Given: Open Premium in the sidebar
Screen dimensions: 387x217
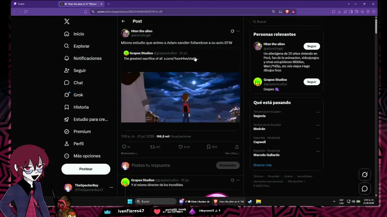Looking at the screenshot, I should [x=77, y=131].
